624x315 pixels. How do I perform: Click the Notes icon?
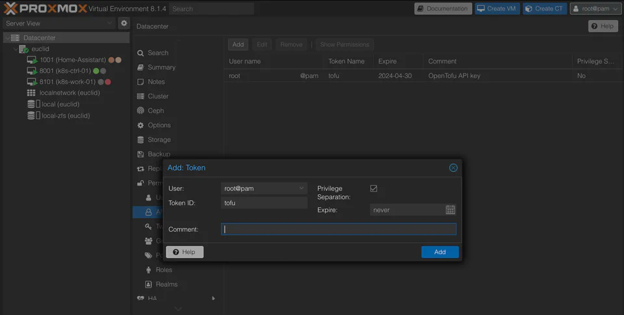tap(140, 82)
